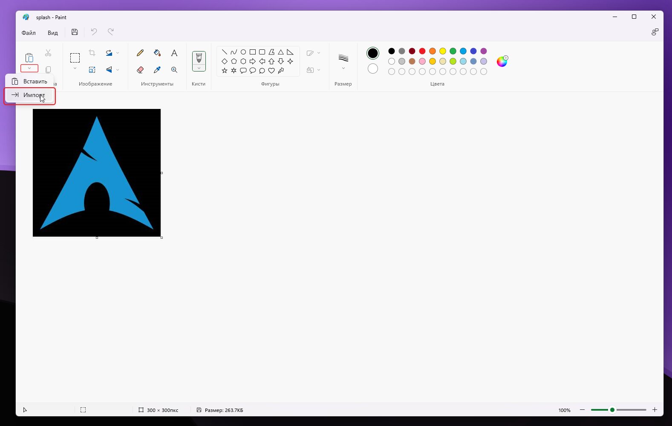Click the Paste clipboard icon

point(29,57)
